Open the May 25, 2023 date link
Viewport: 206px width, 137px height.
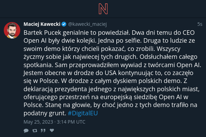(x=38, y=122)
